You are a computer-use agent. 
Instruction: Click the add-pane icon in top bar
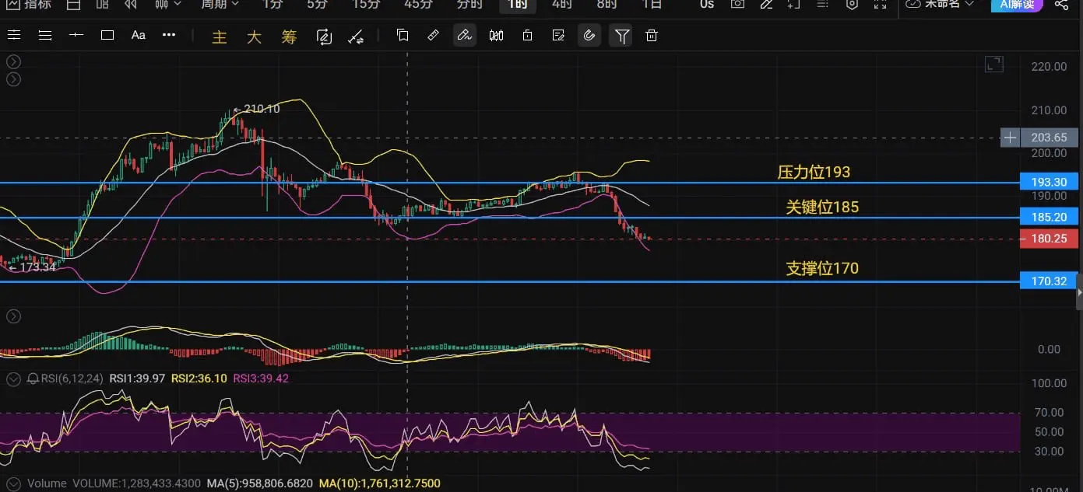click(x=794, y=4)
